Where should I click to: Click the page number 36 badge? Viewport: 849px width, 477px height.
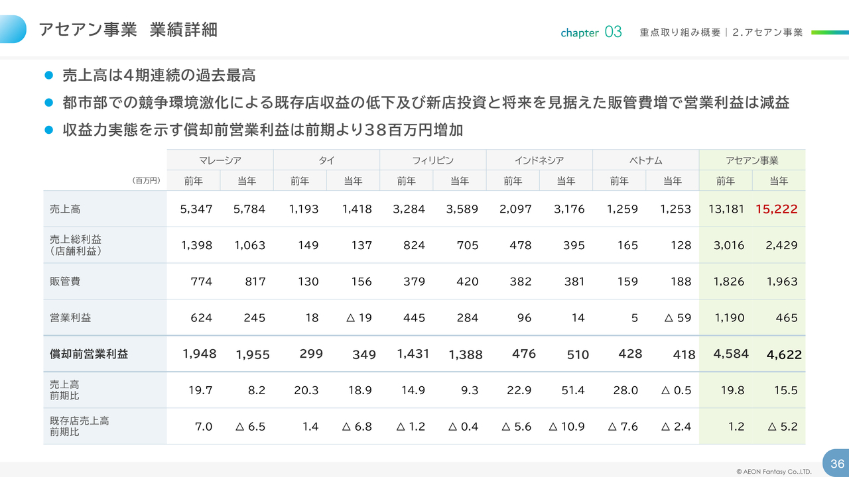[836, 463]
